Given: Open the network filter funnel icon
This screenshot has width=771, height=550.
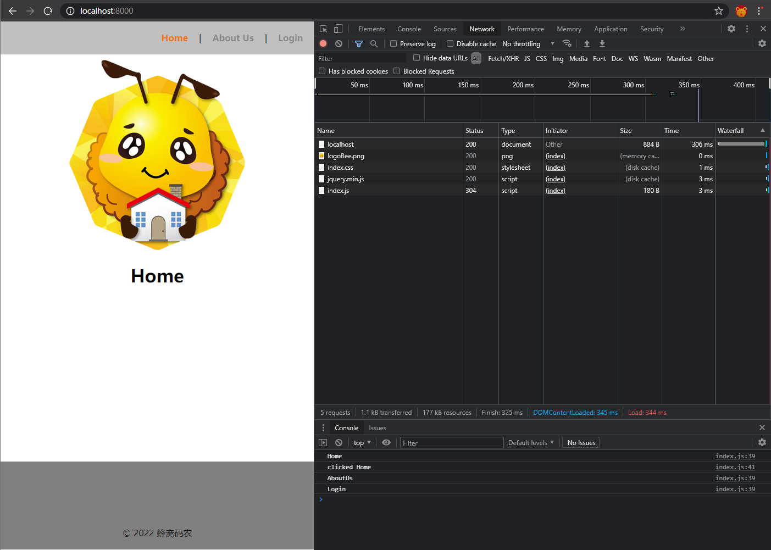Looking at the screenshot, I should coord(359,43).
